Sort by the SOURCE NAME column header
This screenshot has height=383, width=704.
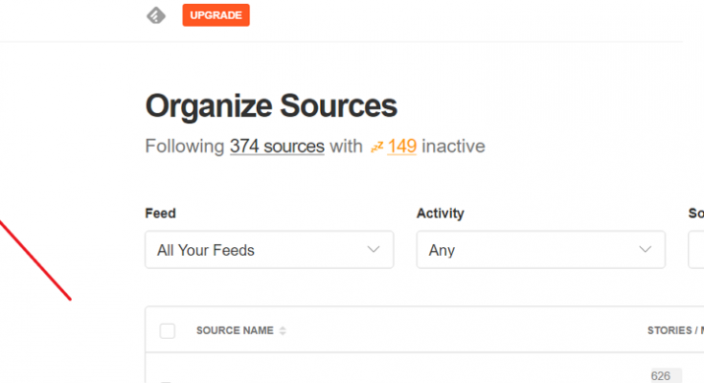(x=235, y=330)
